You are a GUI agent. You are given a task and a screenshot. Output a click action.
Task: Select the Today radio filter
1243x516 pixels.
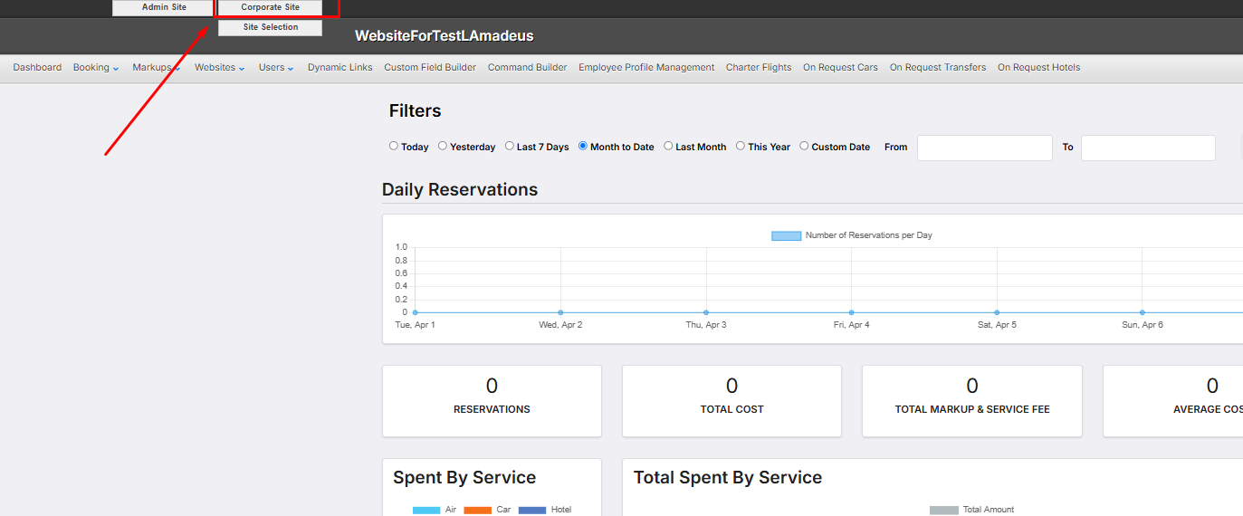[x=394, y=146]
